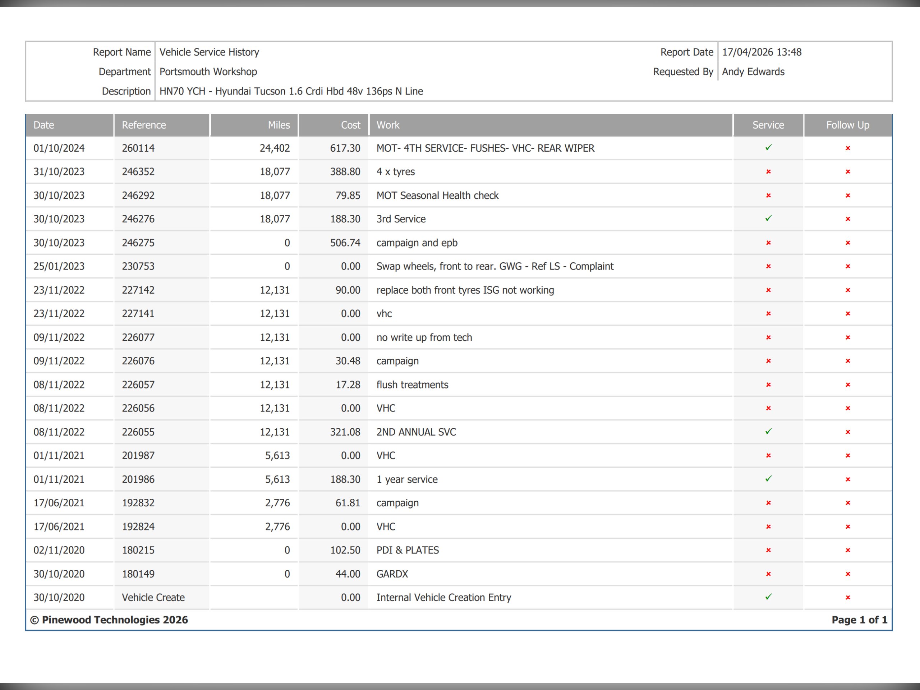Click green tick on 2ND ANNUAL SVC row
Viewport: 920px width, 690px height.
(768, 431)
